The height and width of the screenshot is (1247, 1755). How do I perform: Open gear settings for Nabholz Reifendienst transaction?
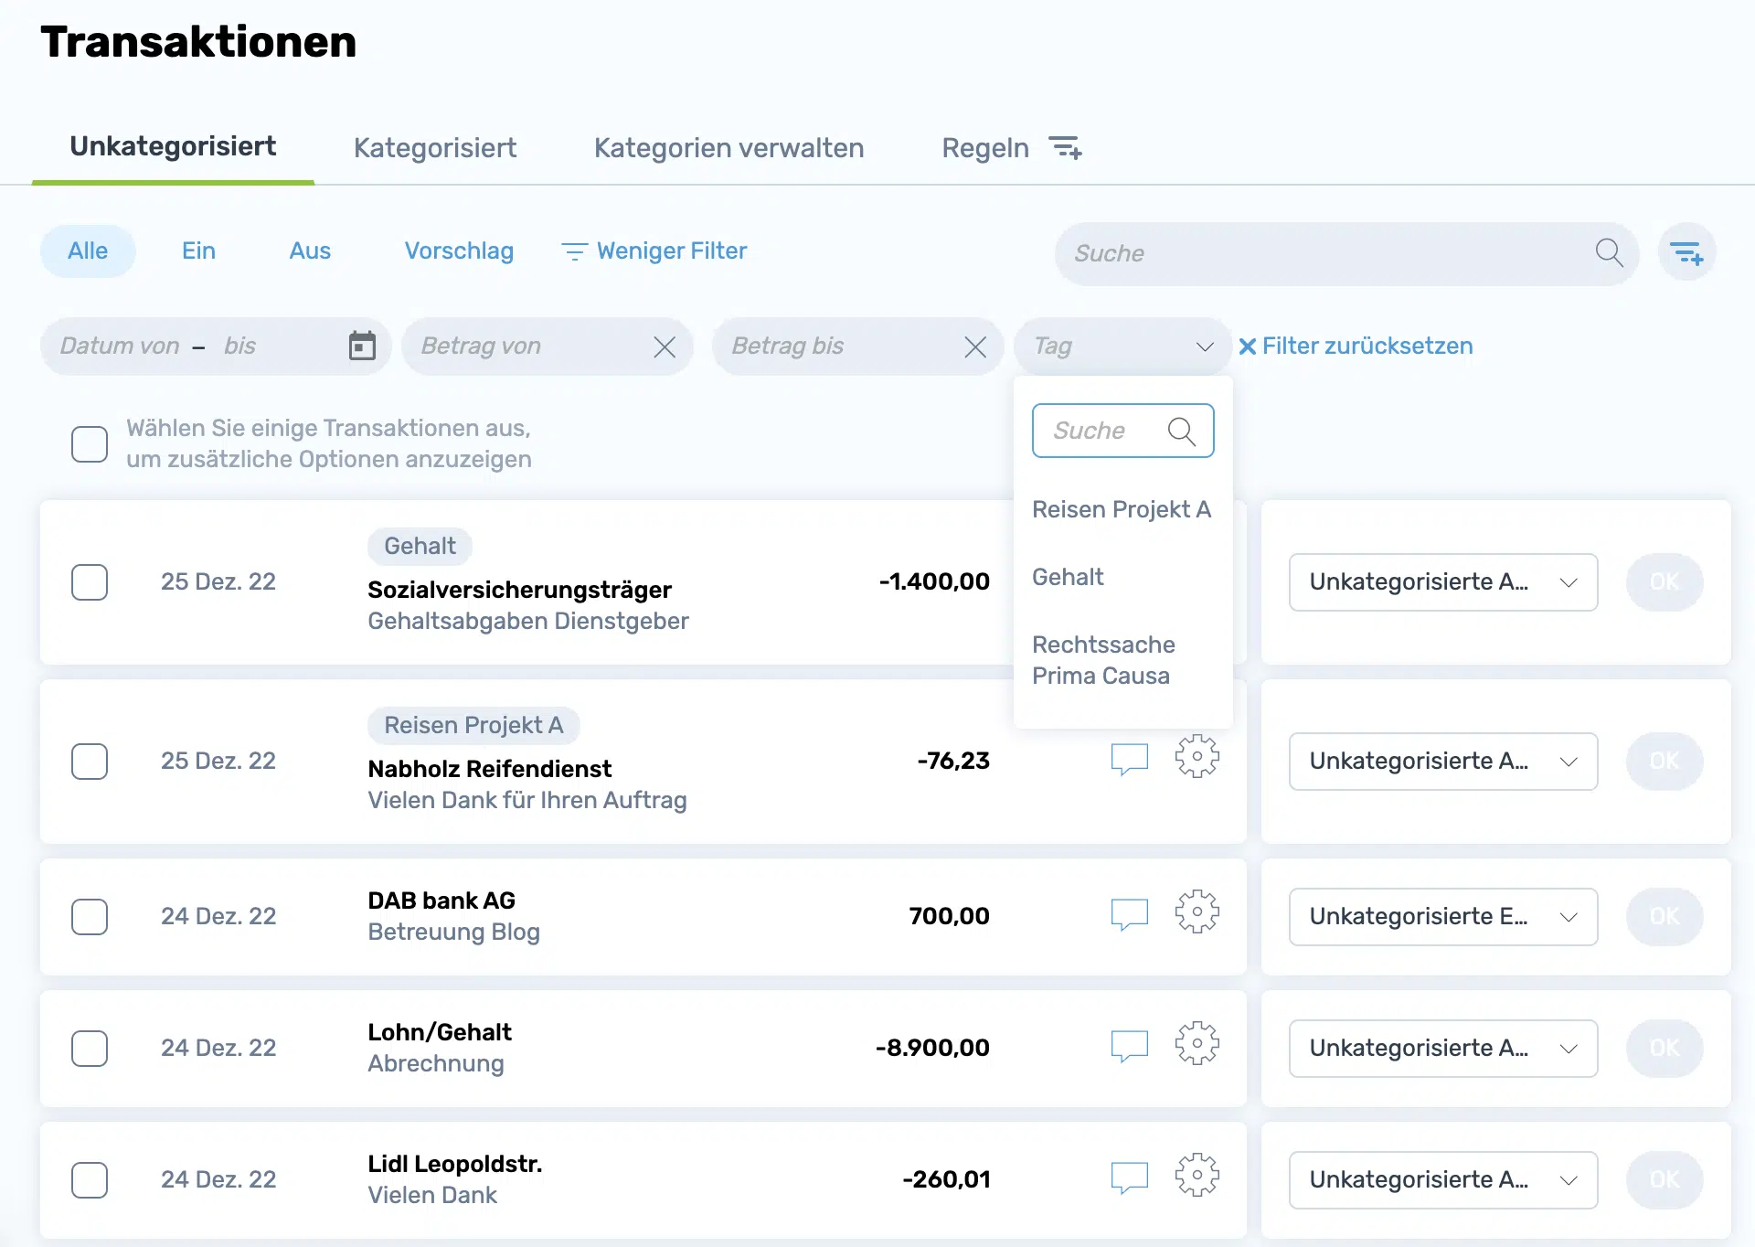[x=1197, y=757]
